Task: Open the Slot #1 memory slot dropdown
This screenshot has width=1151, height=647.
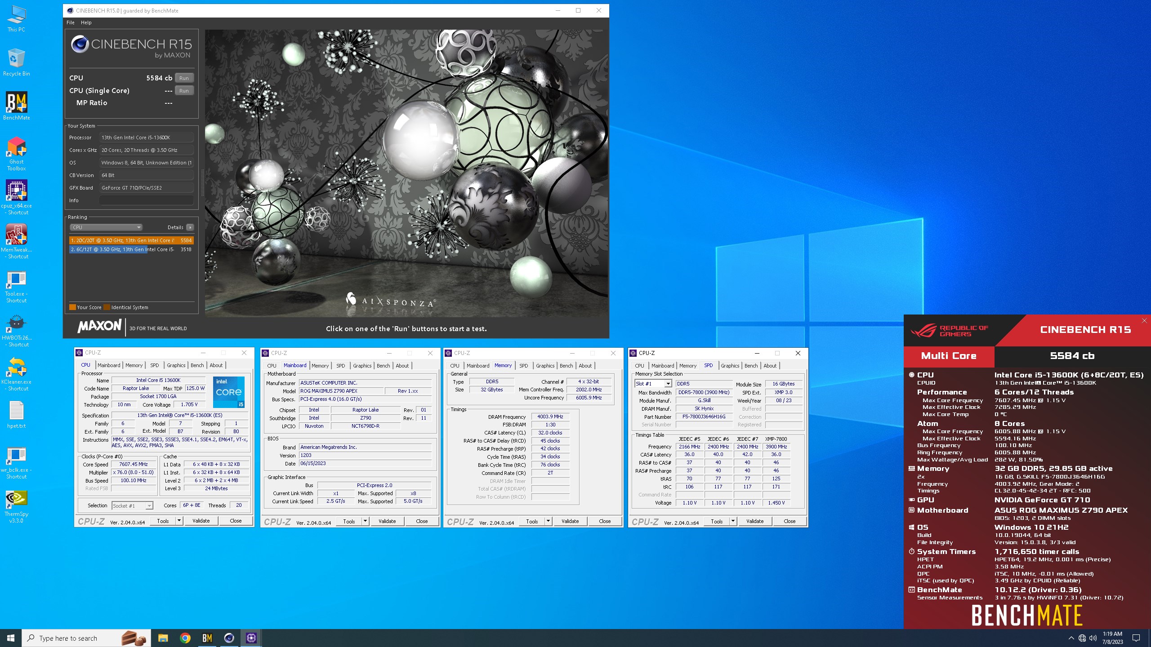Action: coord(653,384)
